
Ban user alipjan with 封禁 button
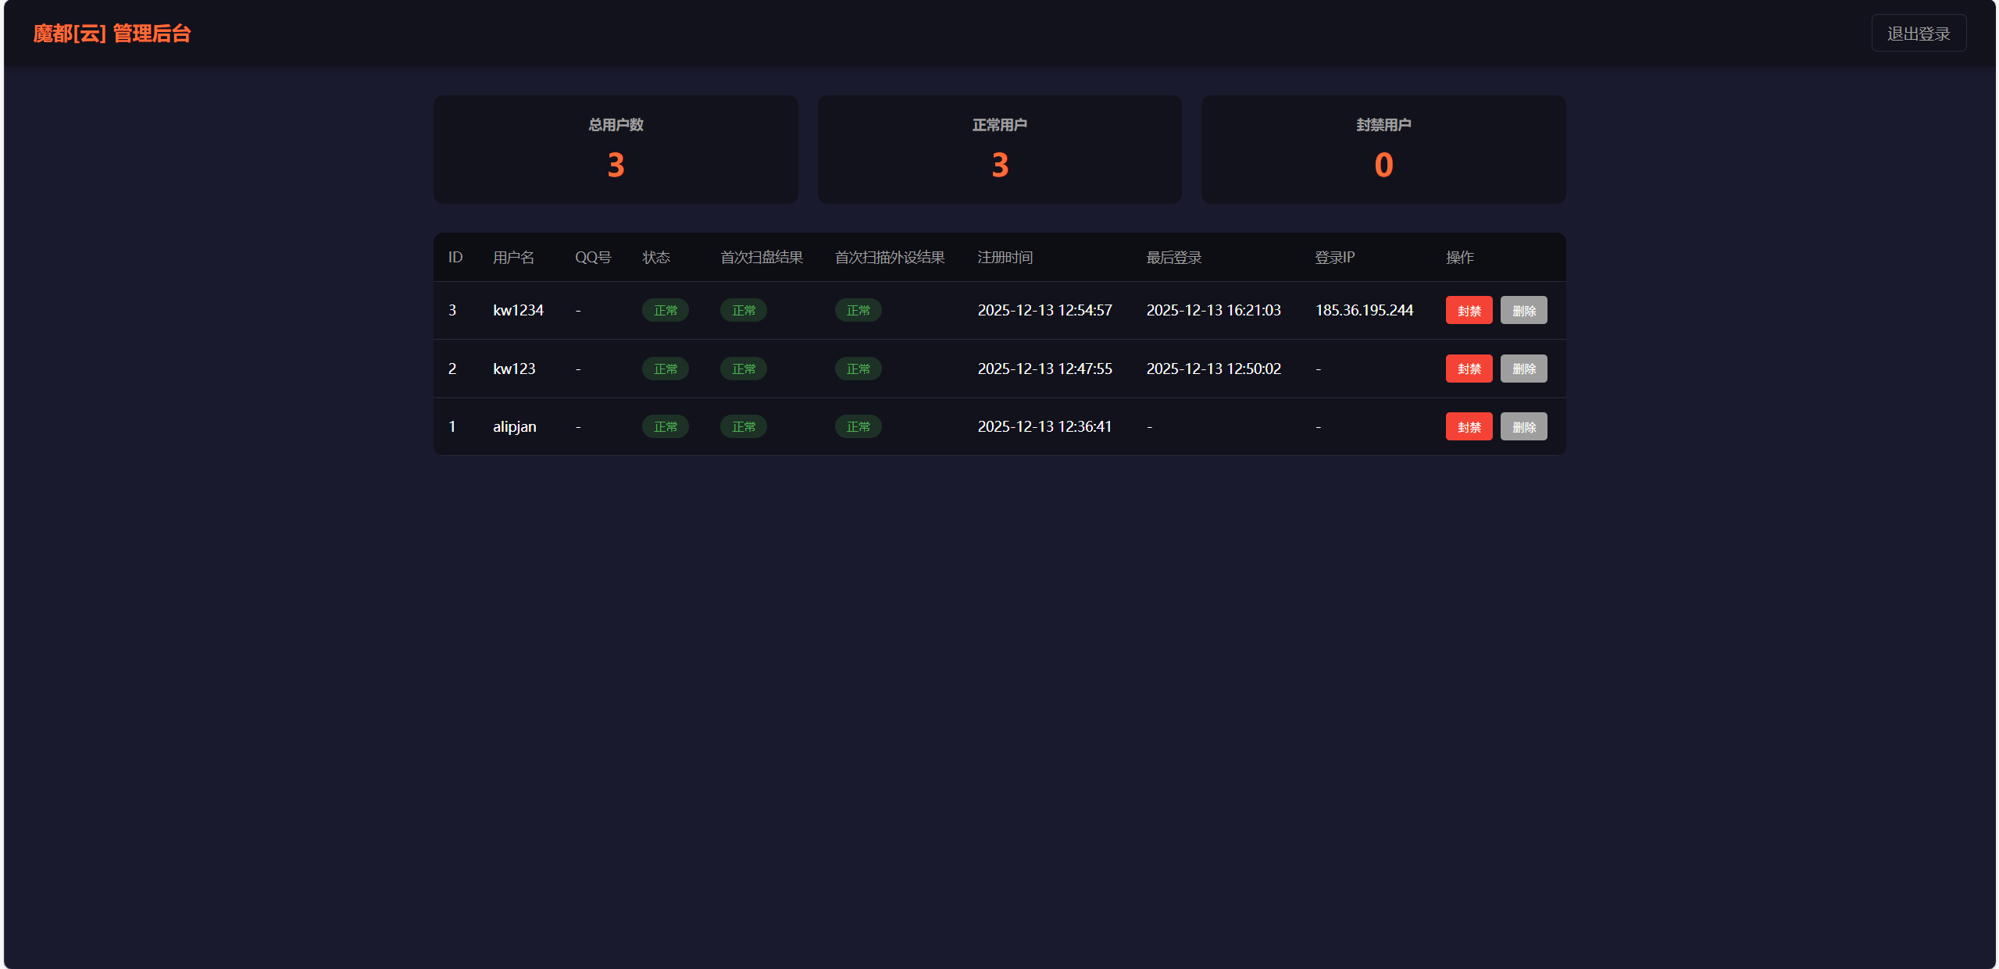(1468, 427)
